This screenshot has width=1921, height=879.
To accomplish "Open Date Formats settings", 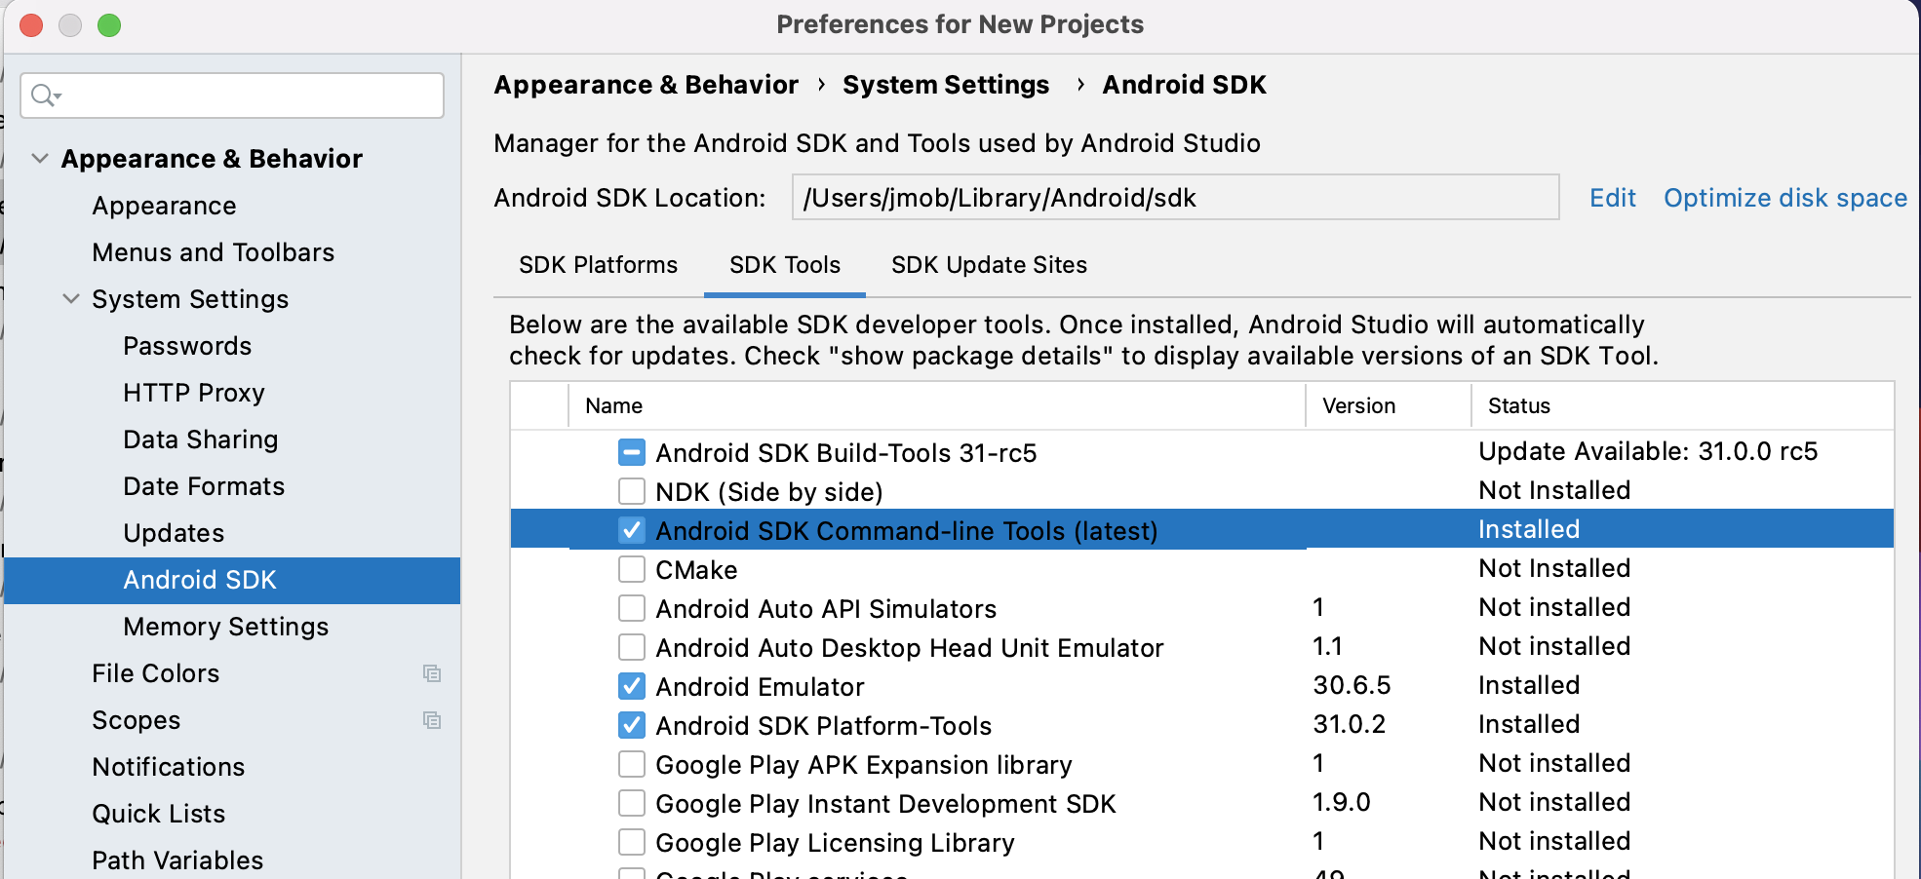I will coord(204,486).
